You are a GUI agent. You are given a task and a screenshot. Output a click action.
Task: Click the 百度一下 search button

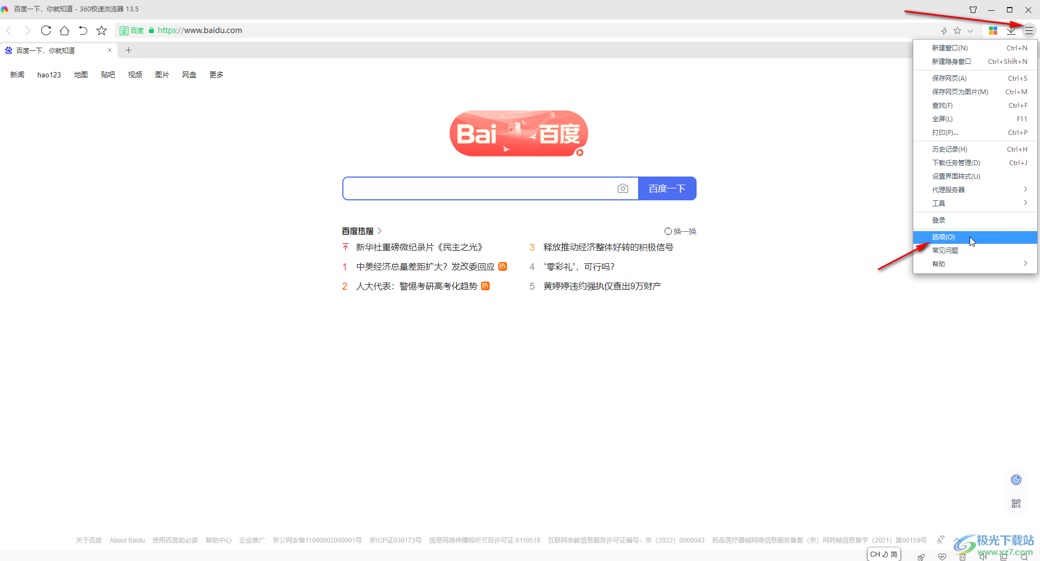click(667, 188)
